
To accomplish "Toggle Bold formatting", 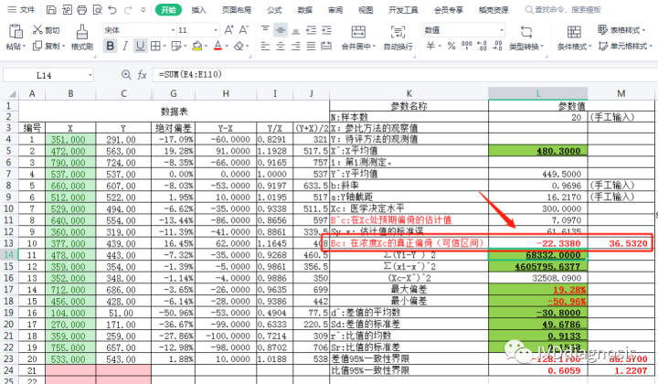I will click(x=110, y=46).
